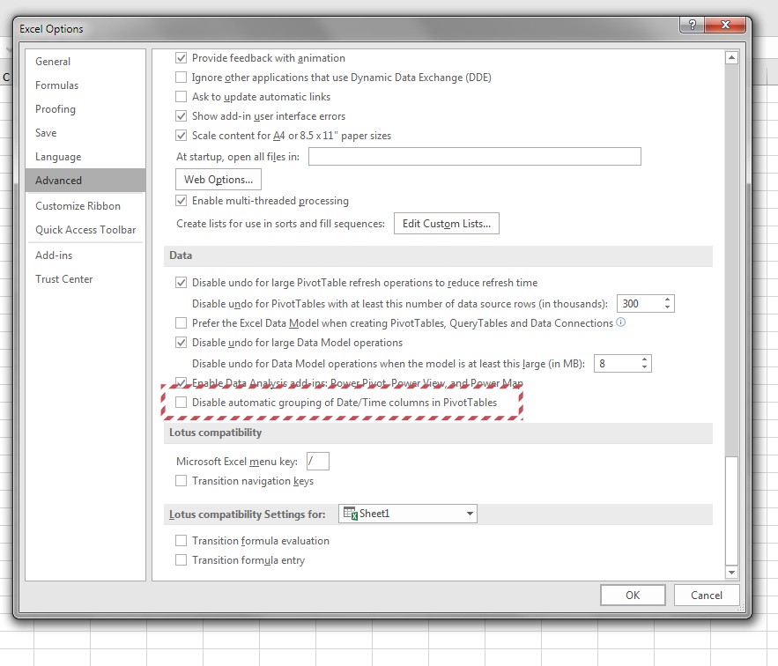Toggle Provide feedback with animation checkbox
Viewport: 778px width, 666px height.
(182, 58)
